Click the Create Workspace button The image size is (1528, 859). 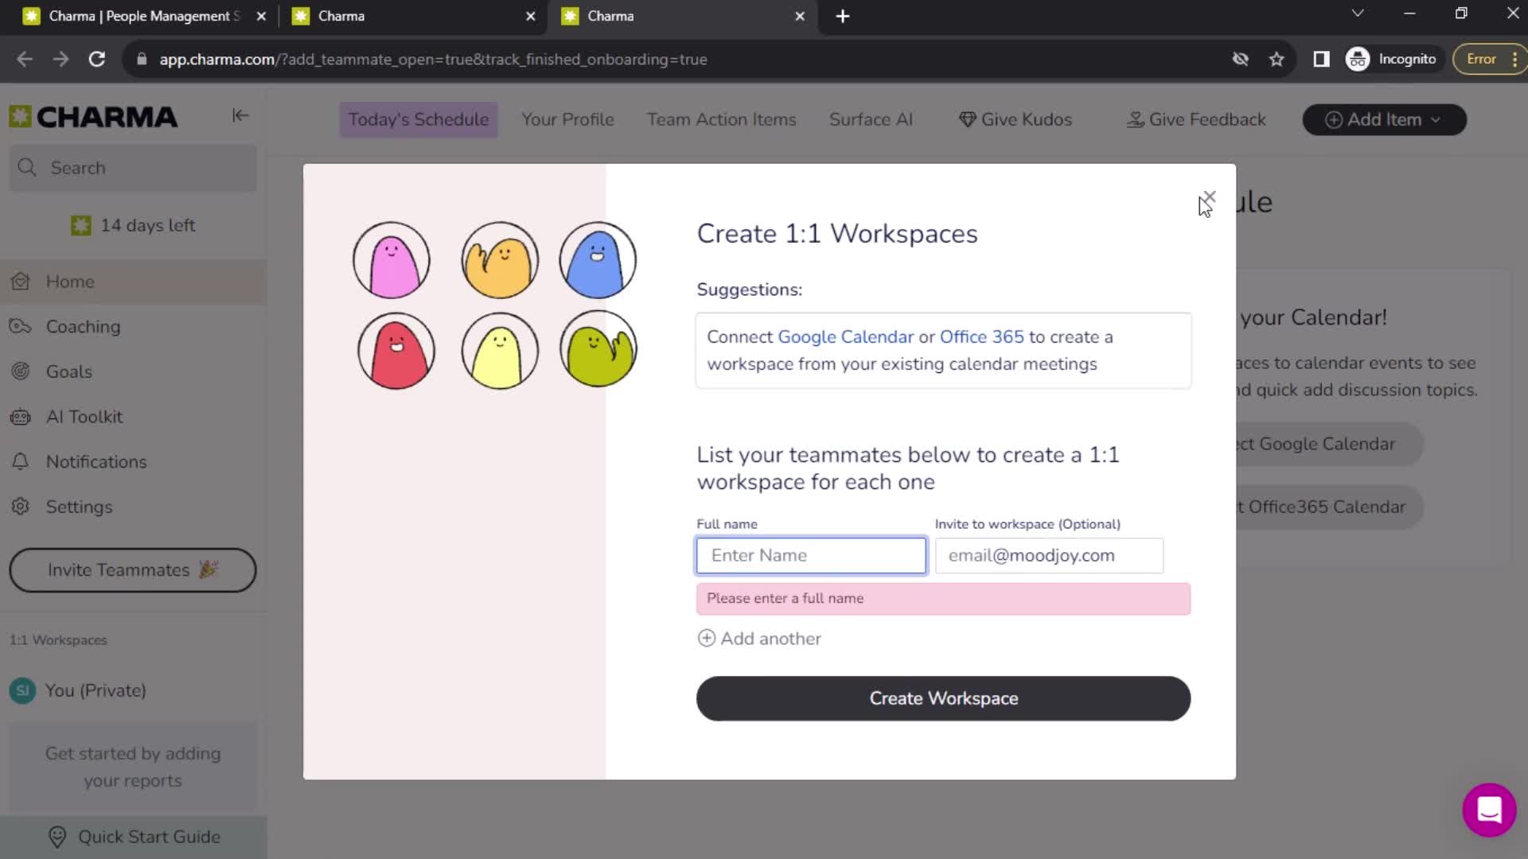click(x=943, y=698)
